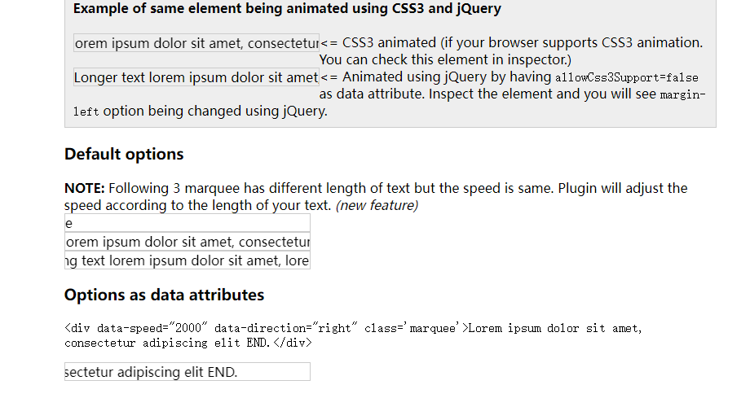Image resolution: width=750 pixels, height=398 pixels.
Task: Click the 'Longer text lorem ipsum' jQuery marquee
Action: click(x=196, y=77)
